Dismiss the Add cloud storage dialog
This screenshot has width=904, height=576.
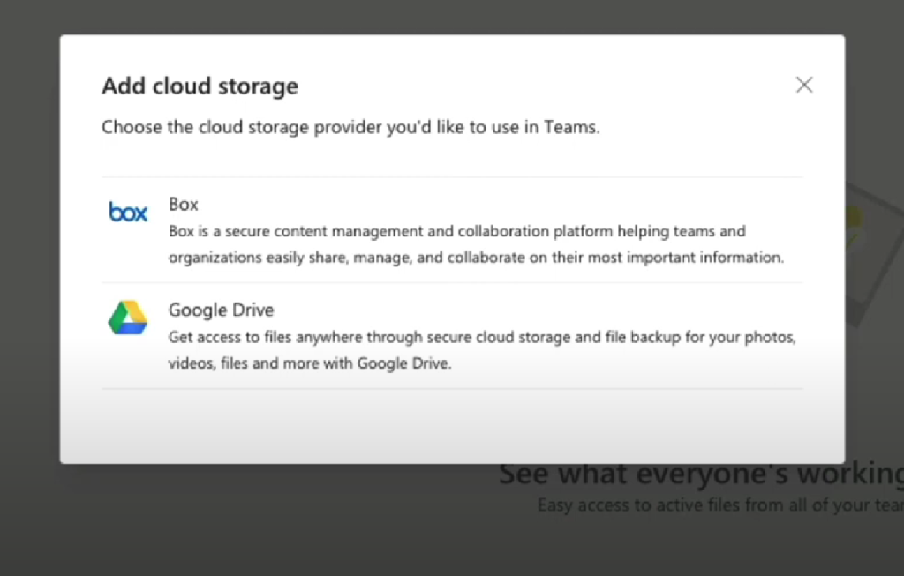804,85
